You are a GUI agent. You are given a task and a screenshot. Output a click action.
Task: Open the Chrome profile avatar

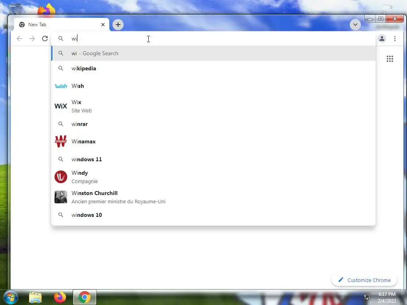click(x=382, y=39)
